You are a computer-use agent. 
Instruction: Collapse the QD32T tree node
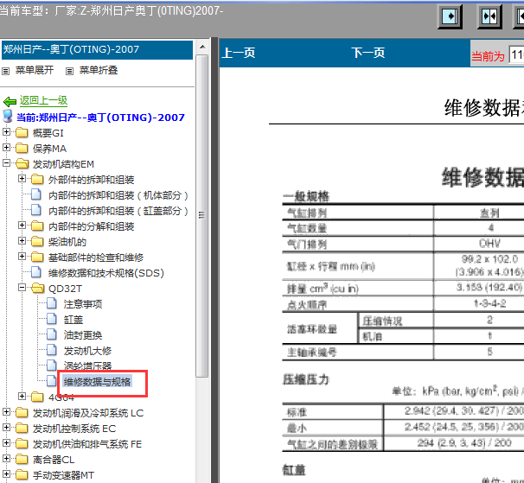pyautogui.click(x=22, y=287)
